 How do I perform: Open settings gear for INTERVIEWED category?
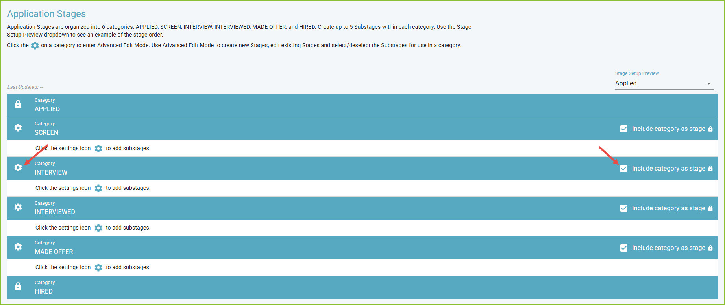tap(18, 207)
